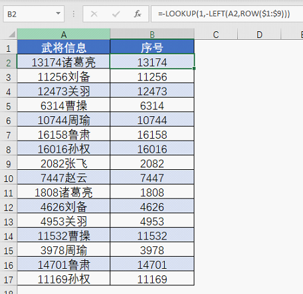Viewport: 303px width, 294px height.
Task: Select column B cell with 3978
Action: click(152, 250)
